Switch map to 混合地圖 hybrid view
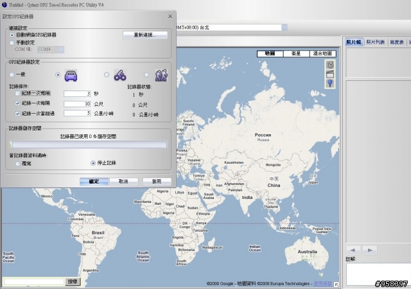 [322, 53]
